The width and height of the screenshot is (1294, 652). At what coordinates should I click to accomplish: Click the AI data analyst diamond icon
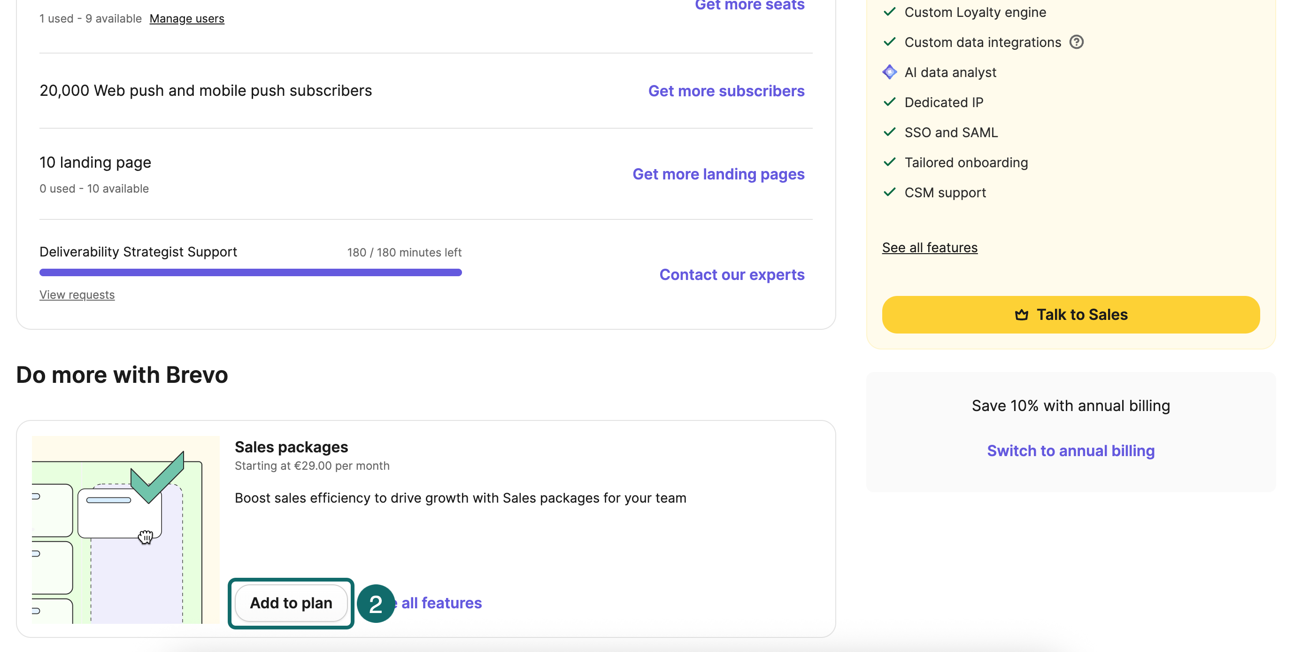point(890,72)
